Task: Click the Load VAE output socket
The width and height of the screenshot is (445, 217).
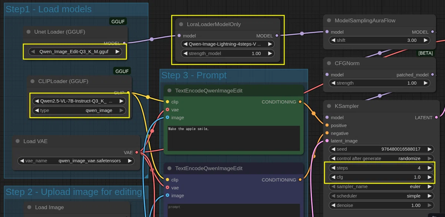Action: tap(137, 152)
